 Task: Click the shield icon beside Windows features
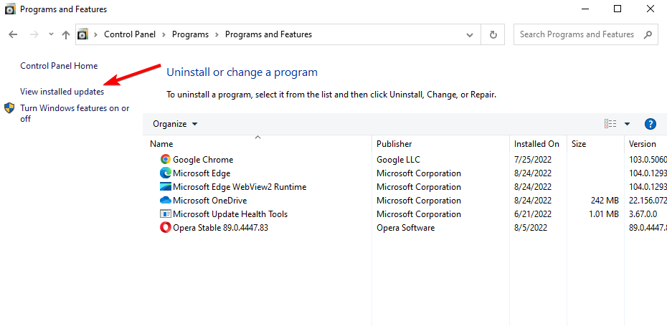tap(9, 108)
